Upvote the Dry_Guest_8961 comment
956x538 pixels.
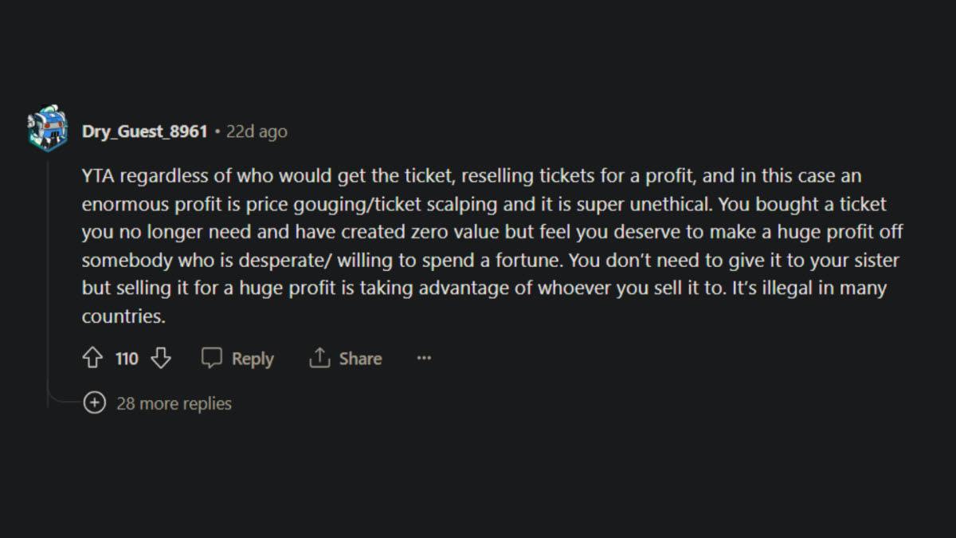(92, 359)
